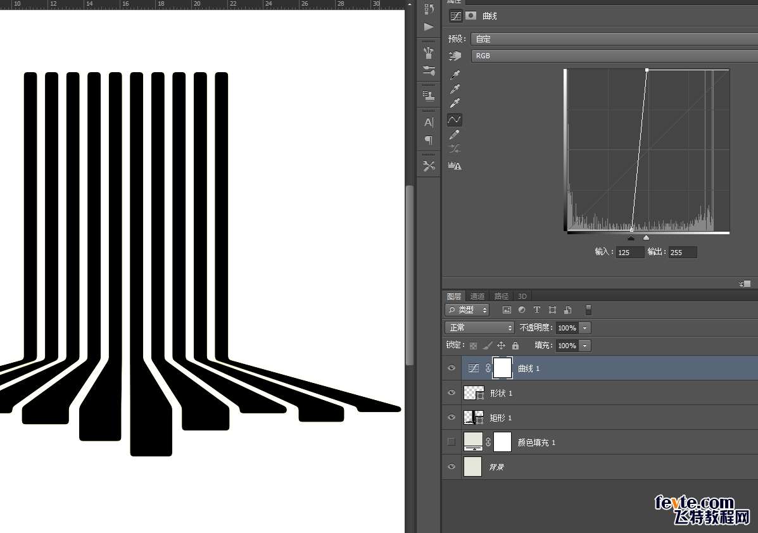Screen dimensions: 758x533
Task: Click the lock all padlock icon
Action: tap(515, 346)
